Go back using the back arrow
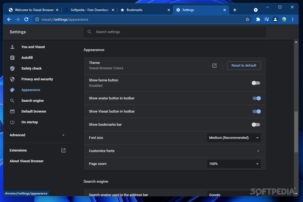 coord(9,19)
